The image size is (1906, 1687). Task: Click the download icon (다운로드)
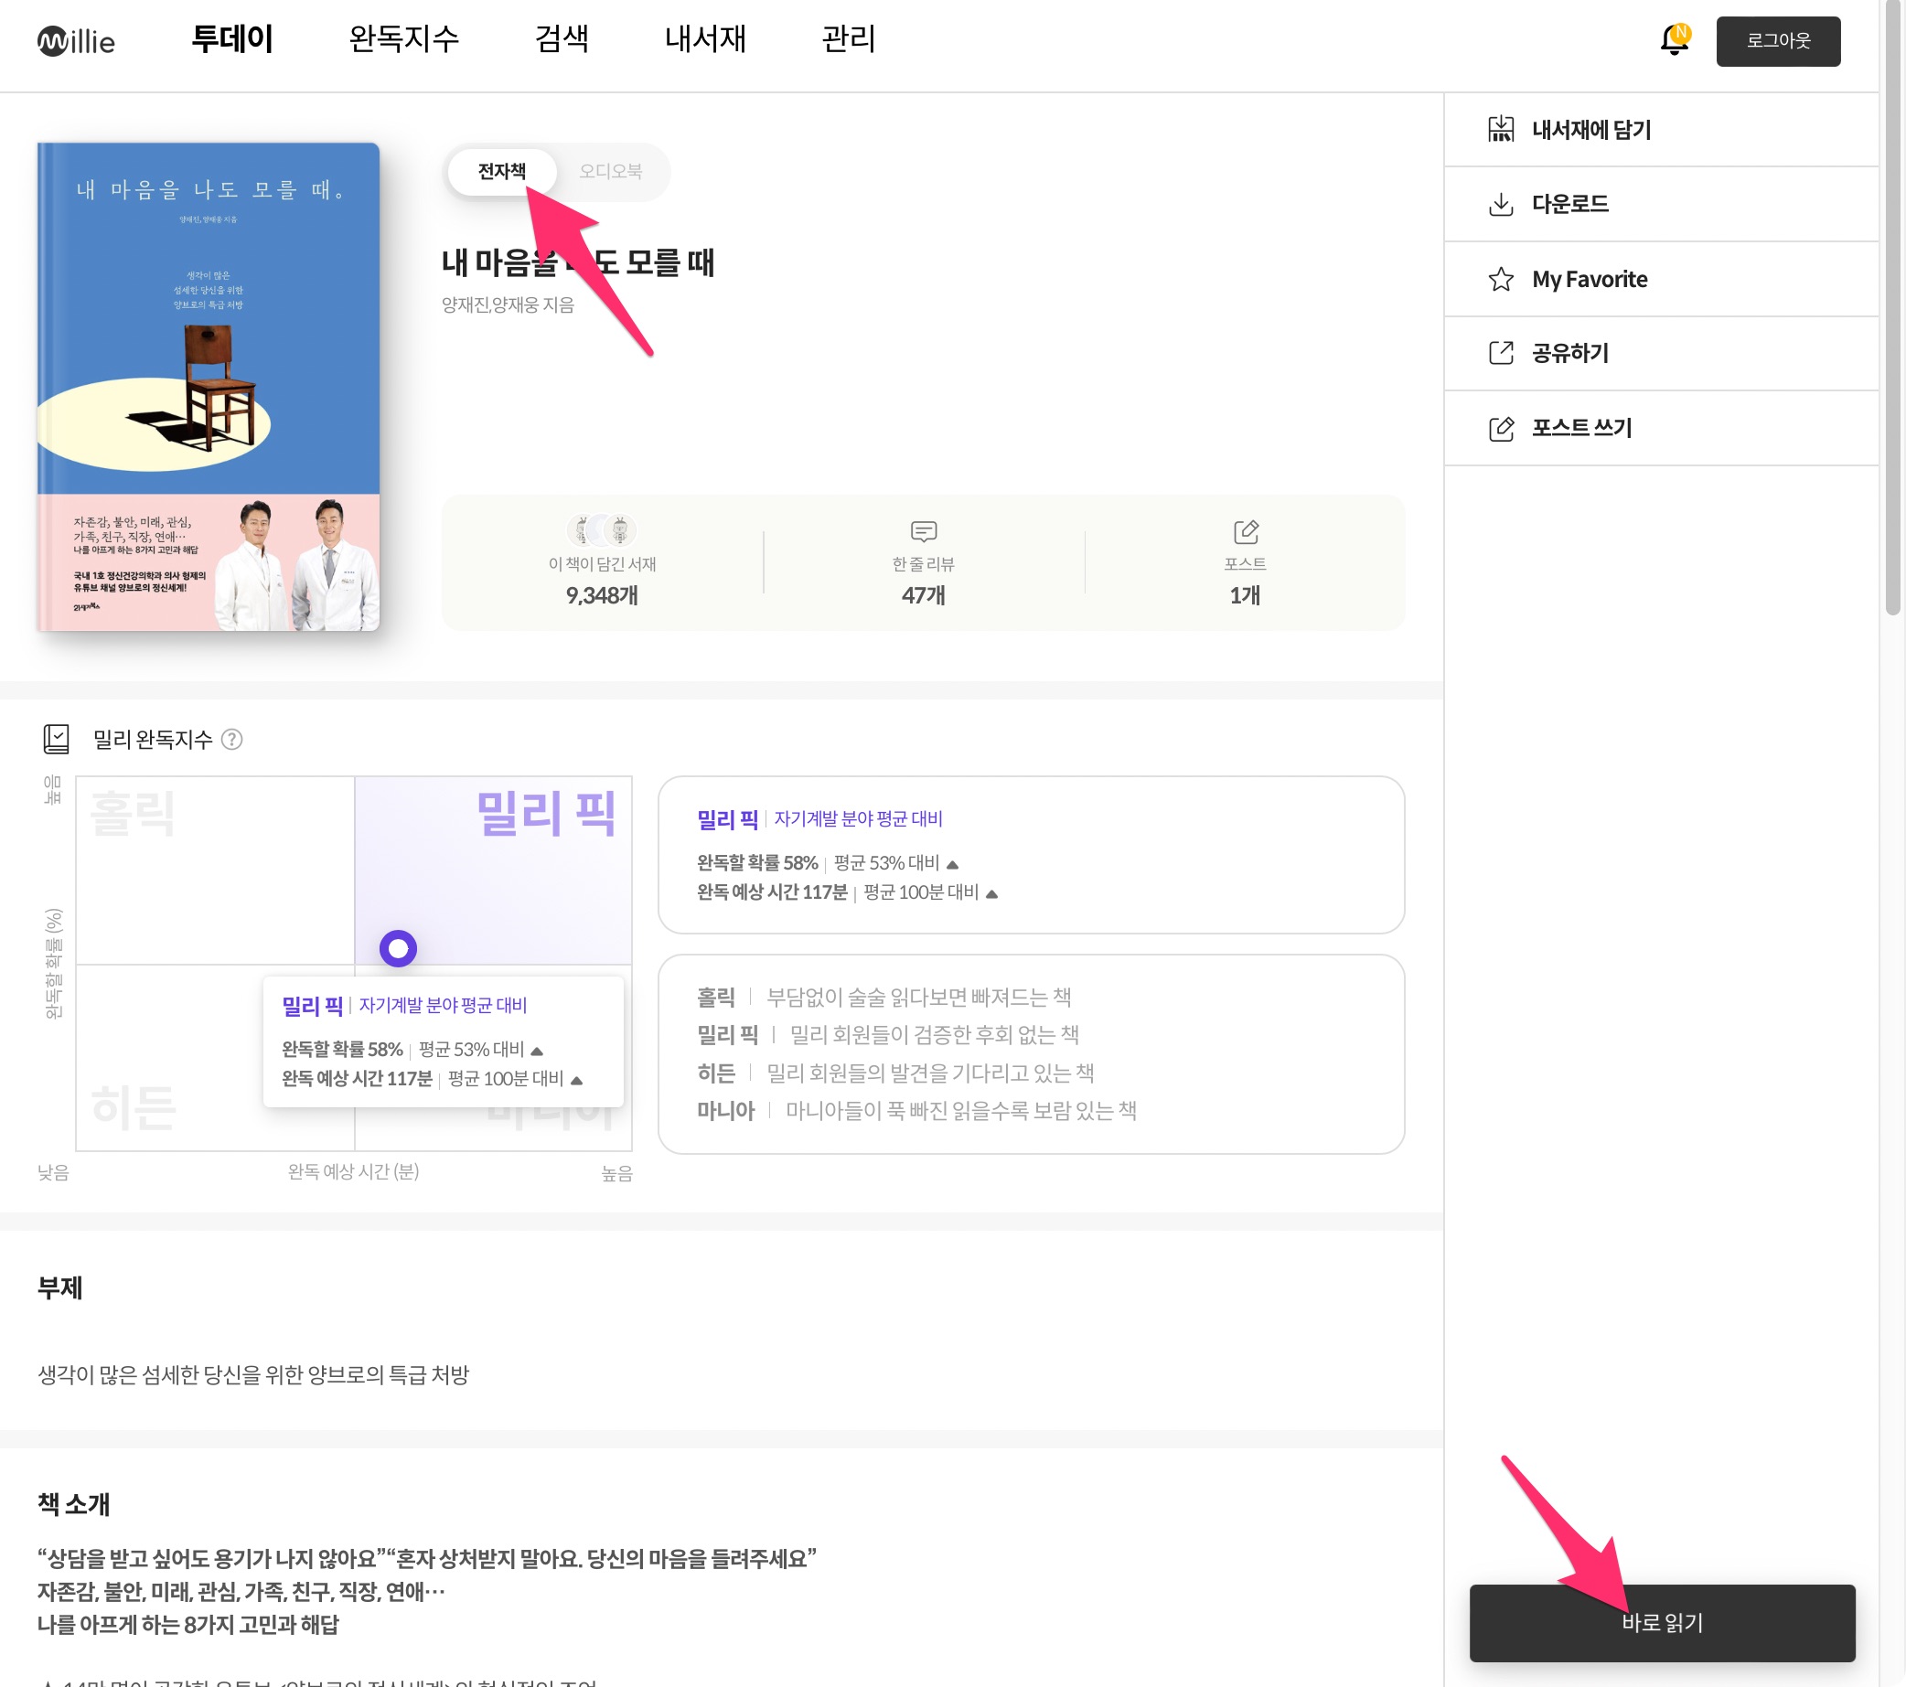1500,204
